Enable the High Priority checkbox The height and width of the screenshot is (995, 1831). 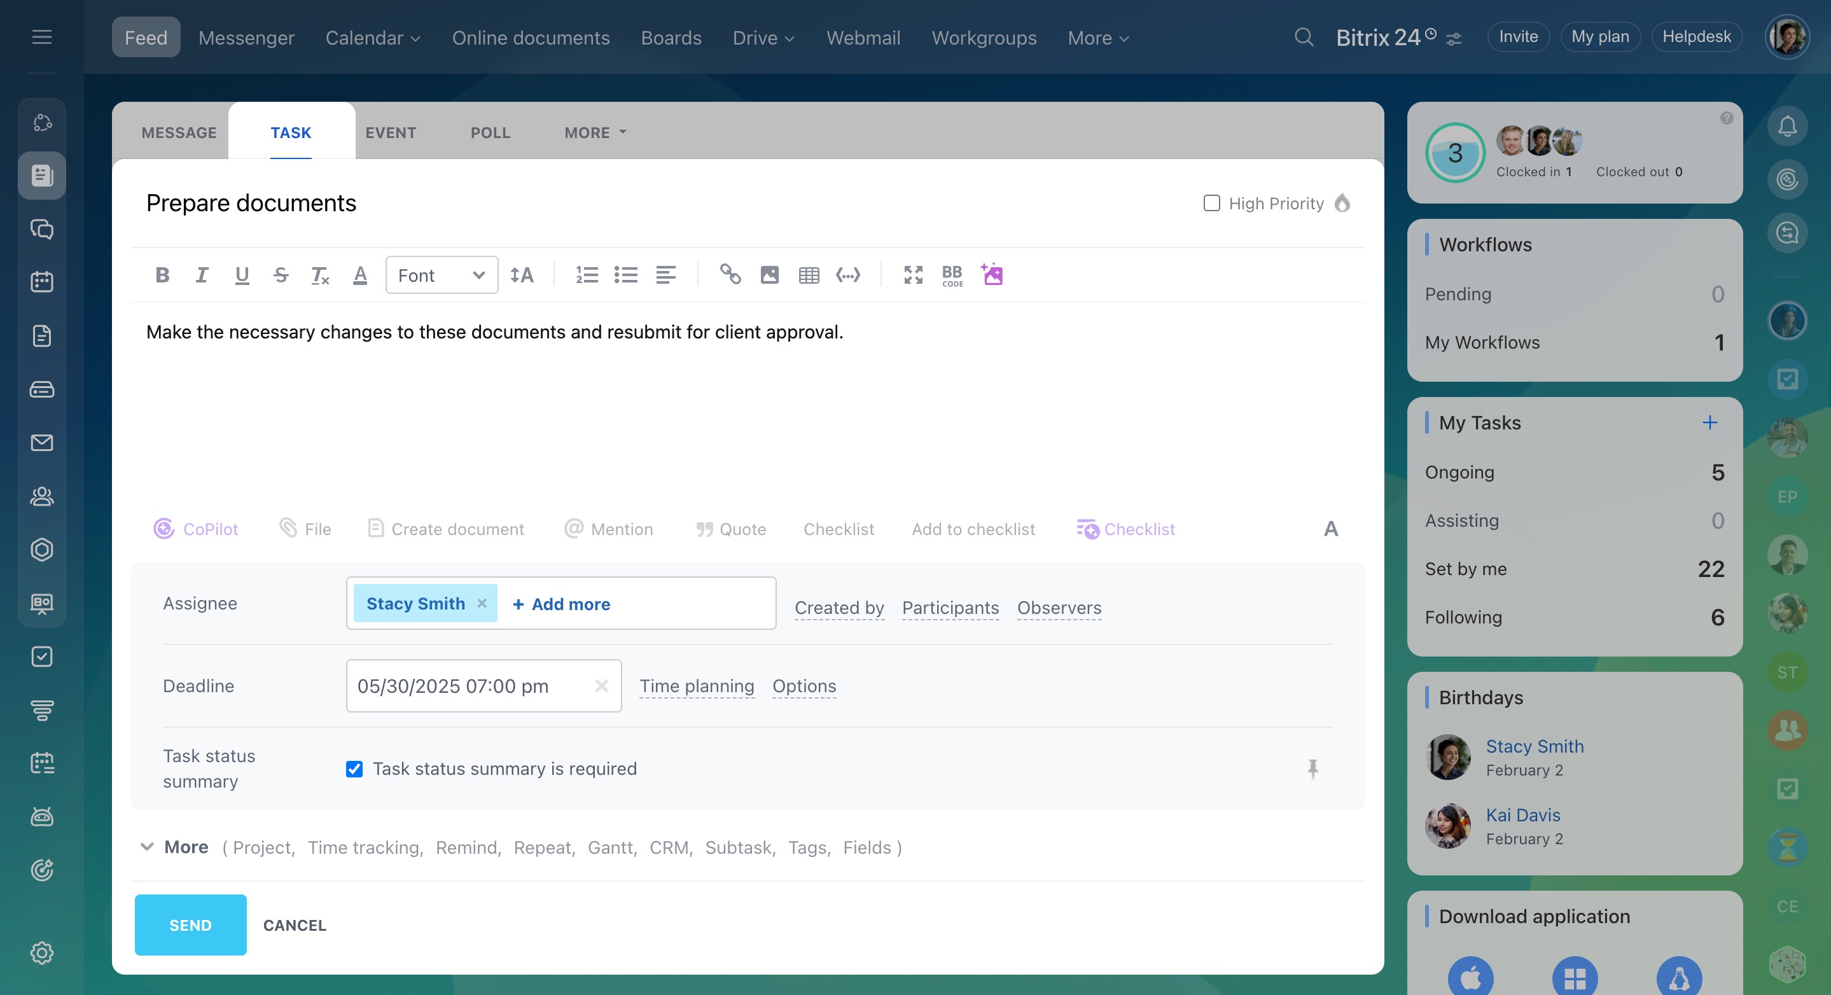point(1211,204)
